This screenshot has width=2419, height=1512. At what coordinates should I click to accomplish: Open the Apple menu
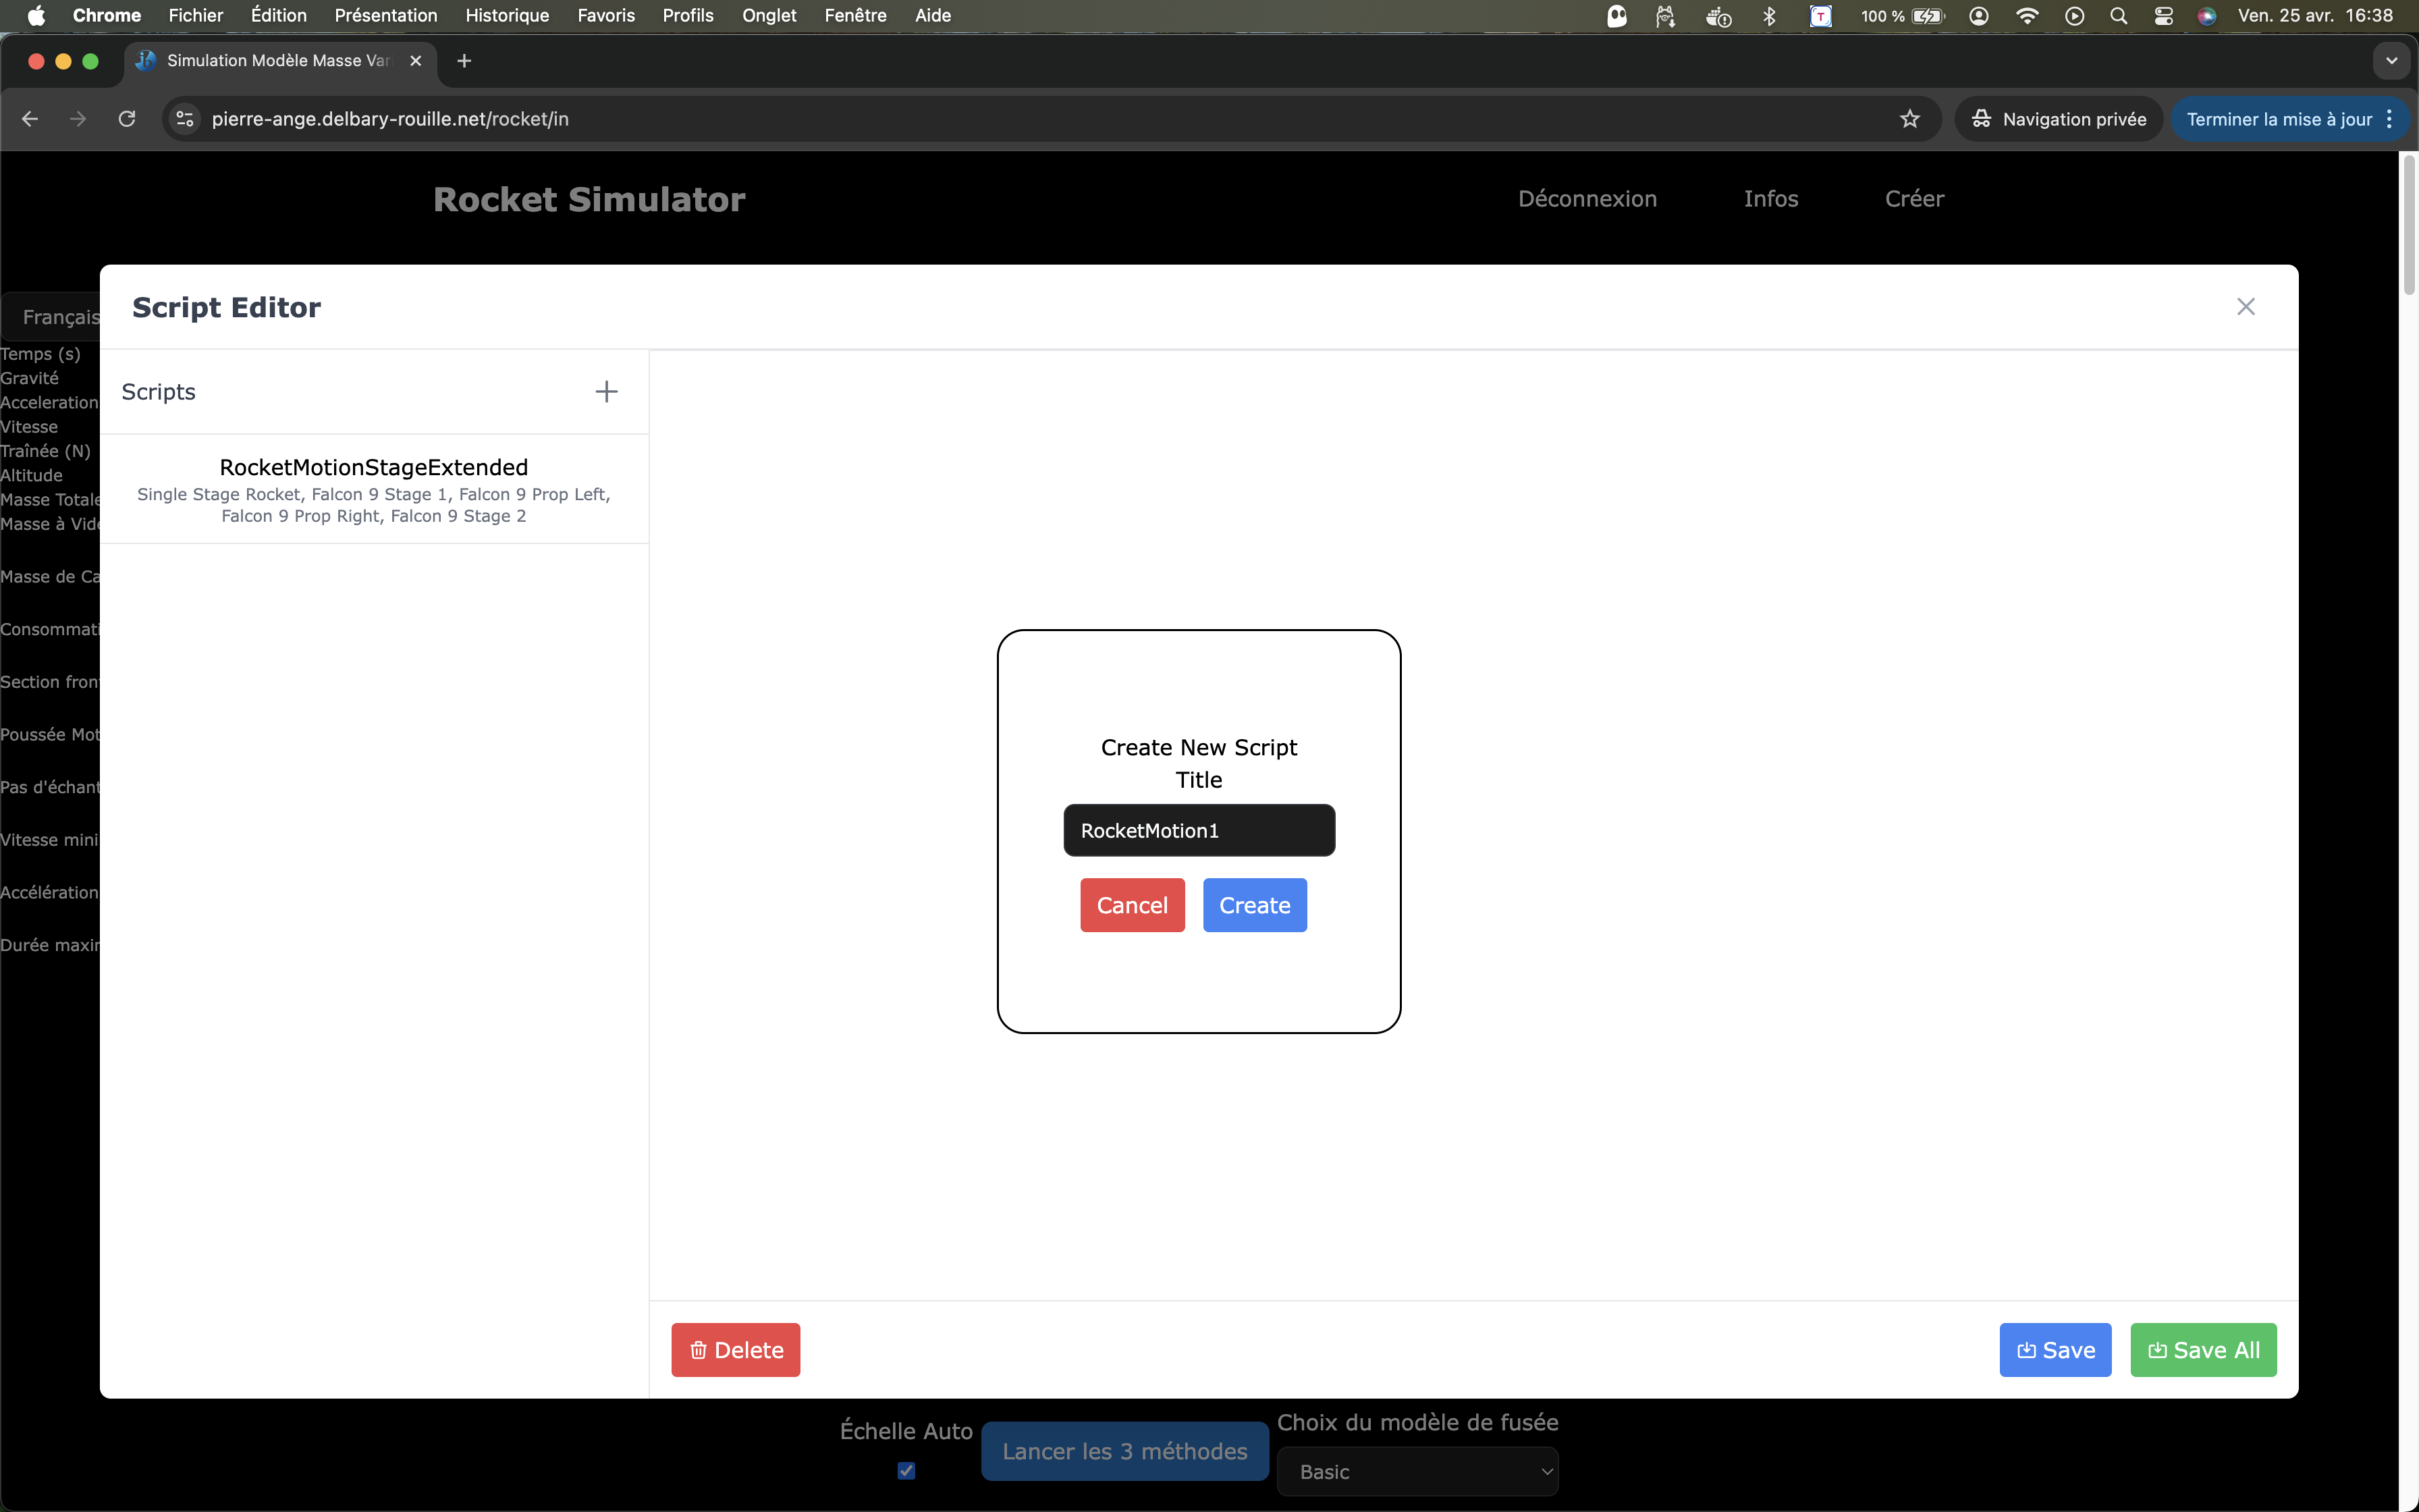coord(36,15)
